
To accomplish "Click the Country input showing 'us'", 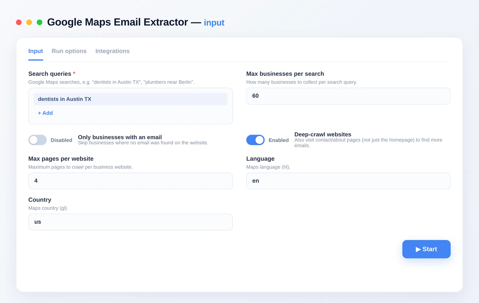I will 130,222.
